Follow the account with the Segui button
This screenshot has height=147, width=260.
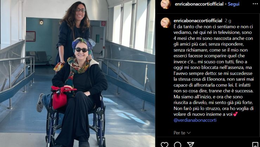(x=233, y=4)
